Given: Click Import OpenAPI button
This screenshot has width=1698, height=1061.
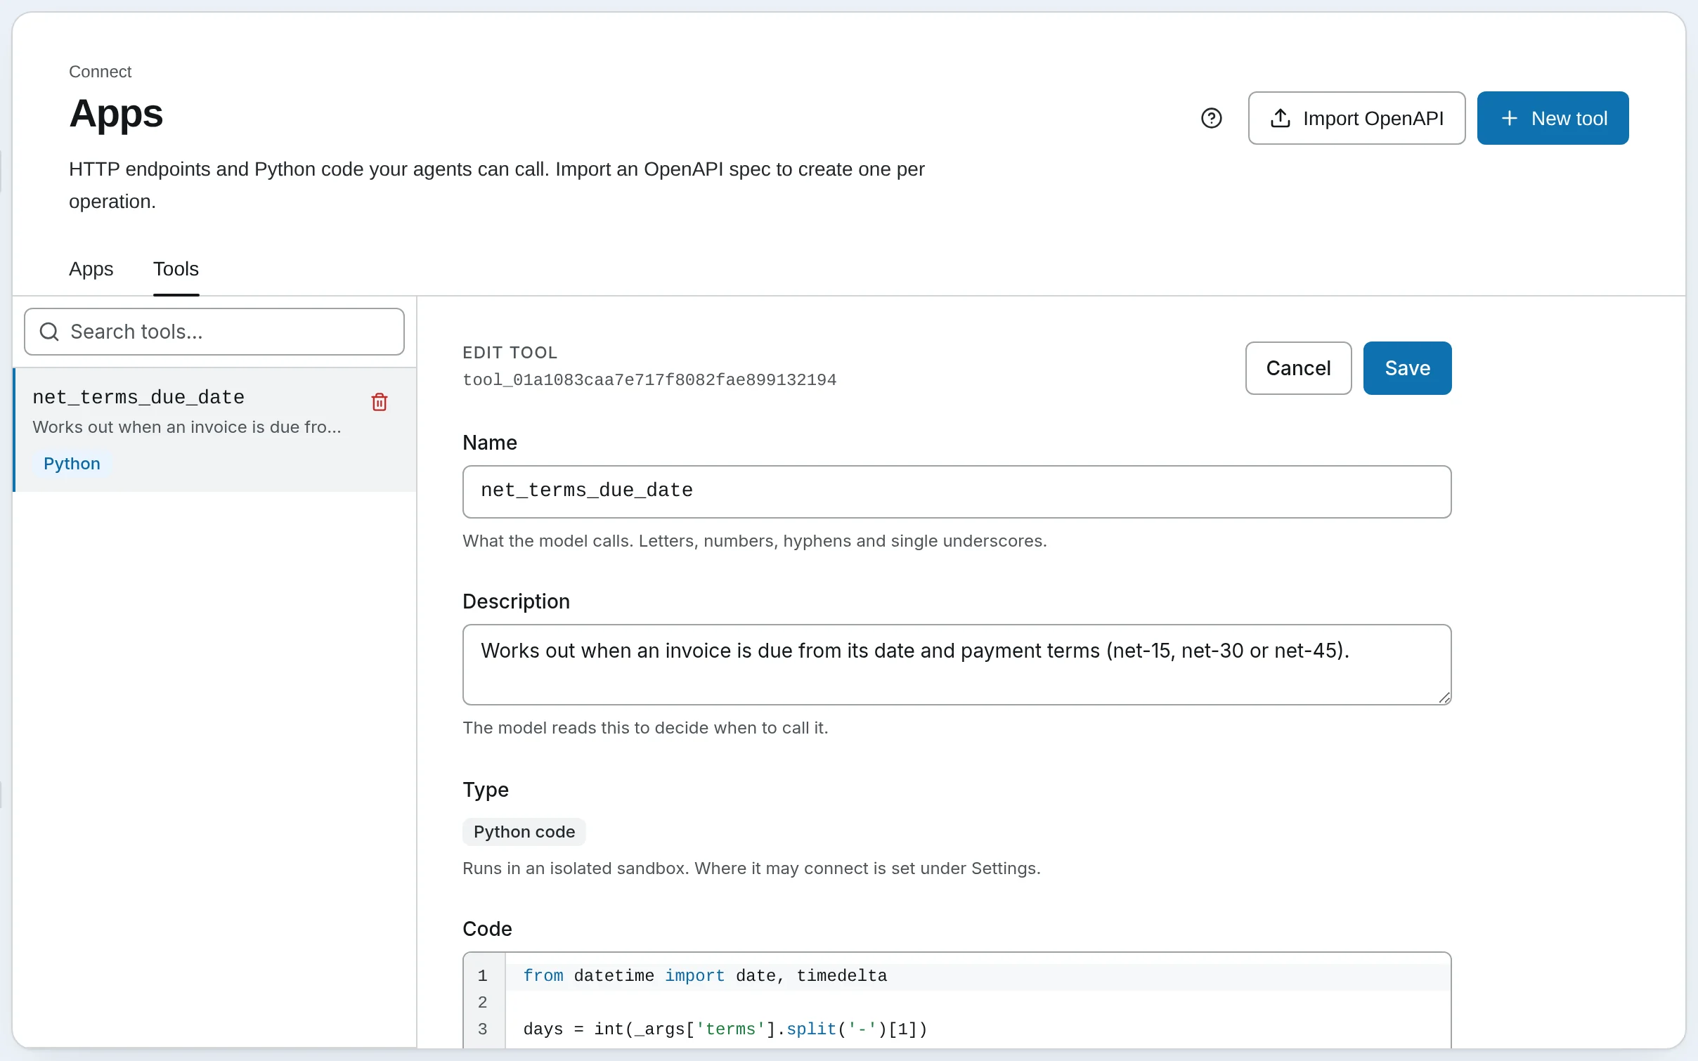Looking at the screenshot, I should pyautogui.click(x=1356, y=118).
